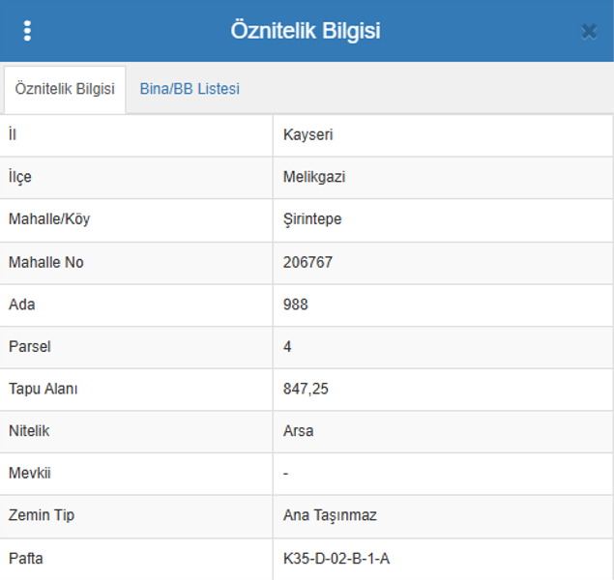Select the Zemin Tip row label
The image size is (614, 580).
[42, 516]
